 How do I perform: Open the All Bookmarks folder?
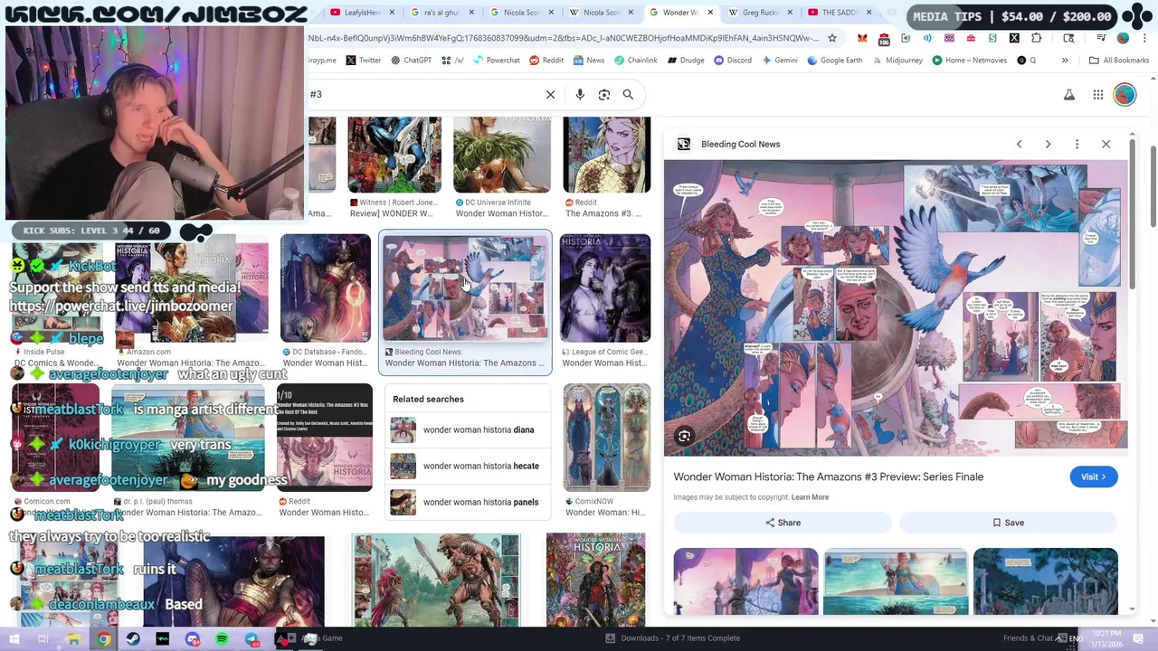pos(1119,61)
